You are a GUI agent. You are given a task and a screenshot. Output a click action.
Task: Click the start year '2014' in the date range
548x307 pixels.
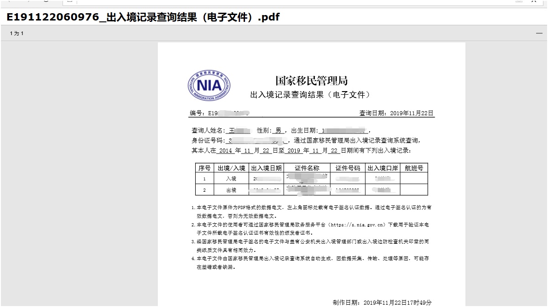pos(226,150)
